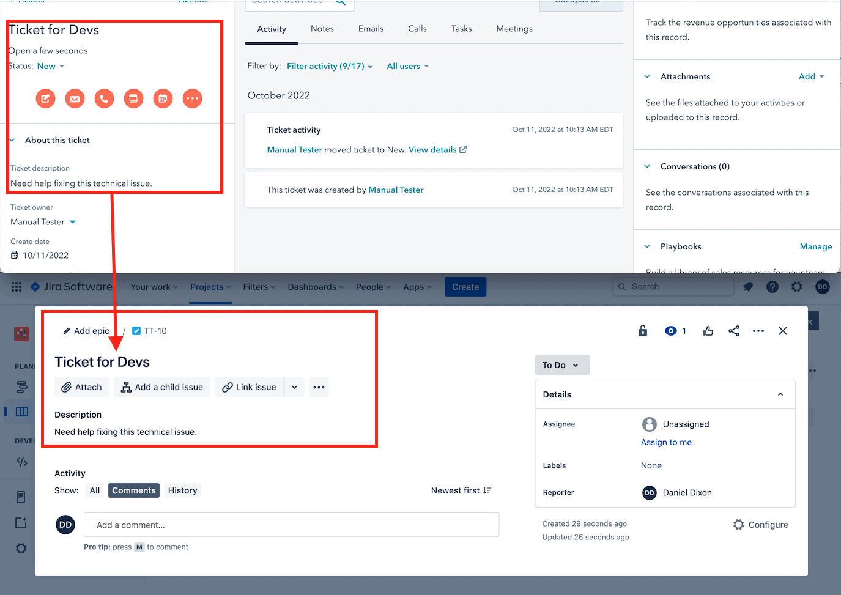
Task: Vote for the issue with the thumbs-up
Action: pyautogui.click(x=708, y=330)
